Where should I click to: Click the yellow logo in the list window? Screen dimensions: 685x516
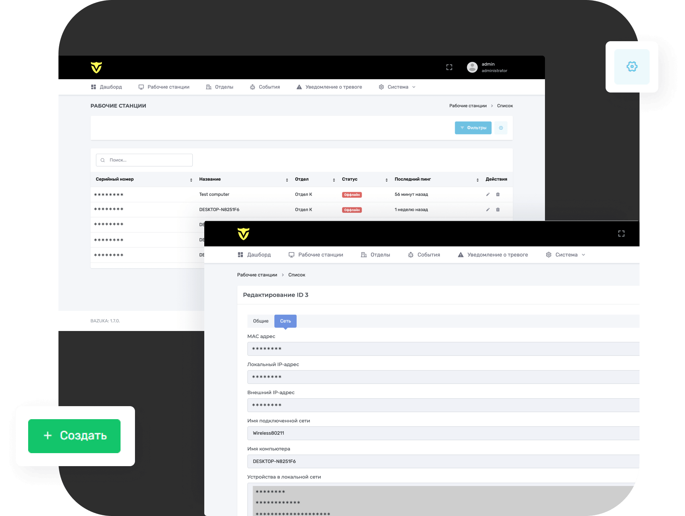coord(96,67)
